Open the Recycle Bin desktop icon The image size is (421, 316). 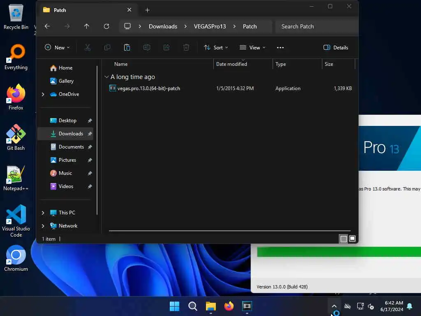[16, 16]
